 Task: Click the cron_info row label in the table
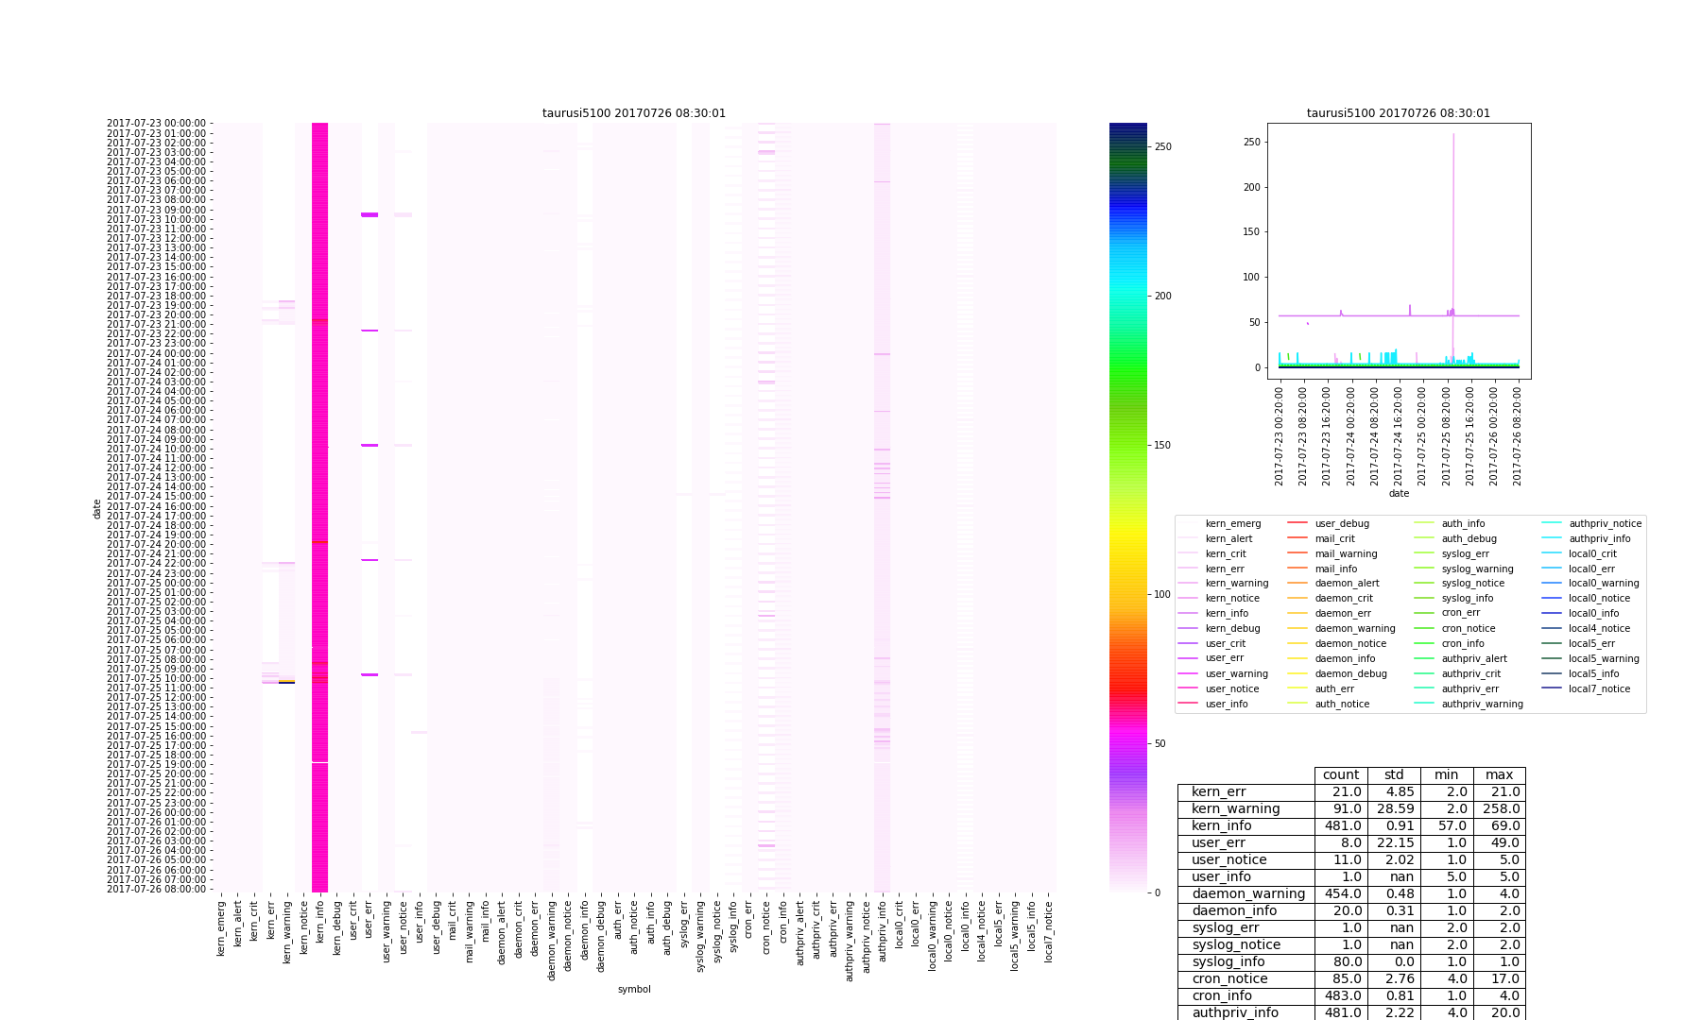(x=1221, y=996)
